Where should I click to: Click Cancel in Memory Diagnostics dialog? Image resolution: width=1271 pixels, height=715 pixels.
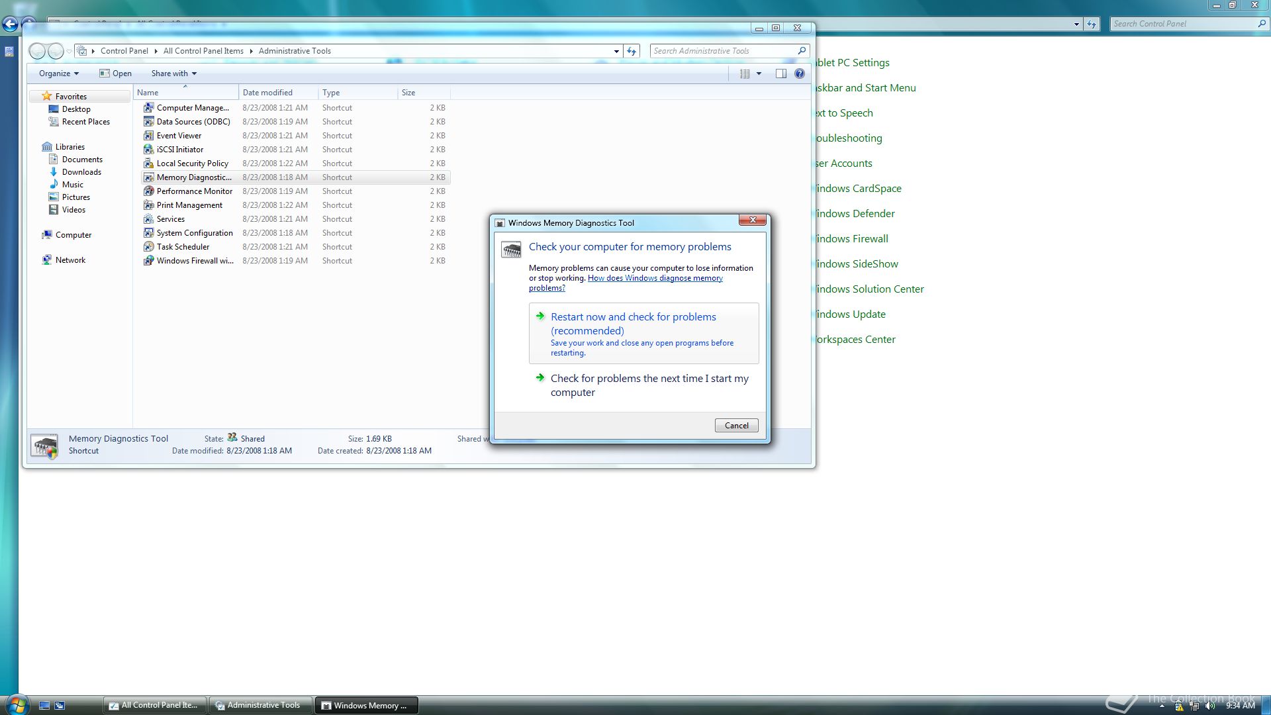pos(736,426)
